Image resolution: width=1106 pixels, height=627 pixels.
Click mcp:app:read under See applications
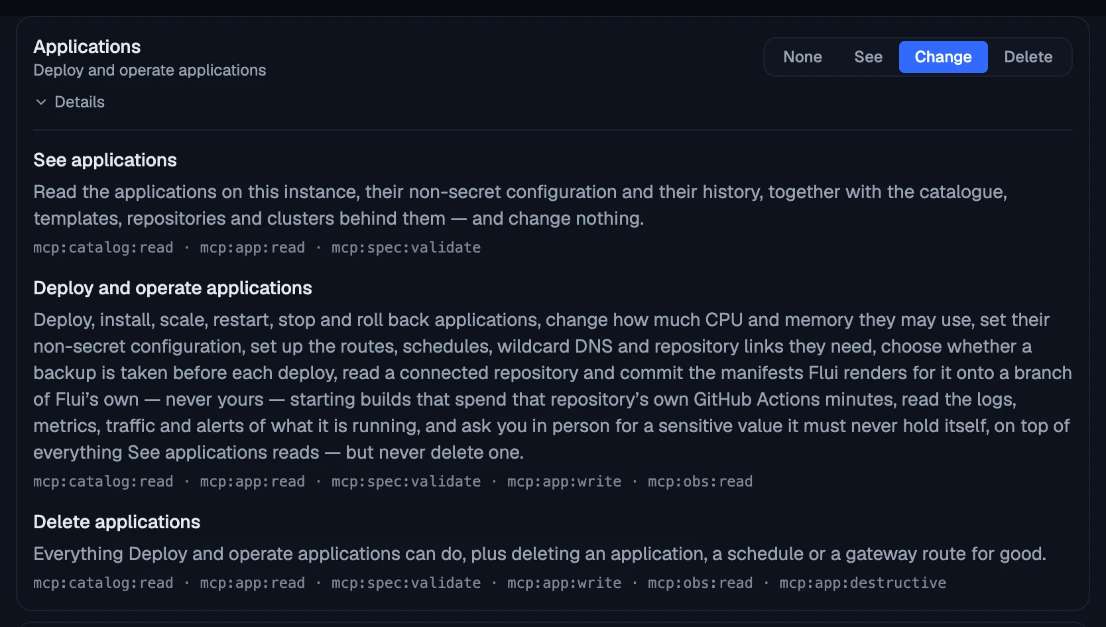(x=253, y=247)
